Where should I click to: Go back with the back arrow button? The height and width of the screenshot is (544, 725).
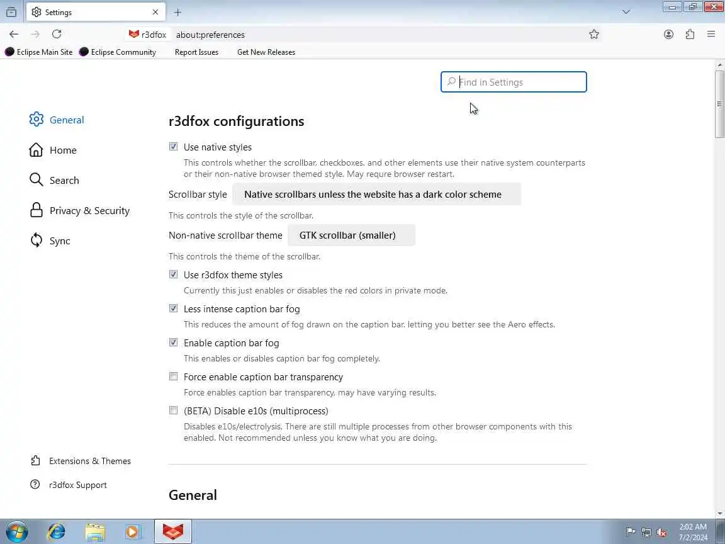[14, 34]
